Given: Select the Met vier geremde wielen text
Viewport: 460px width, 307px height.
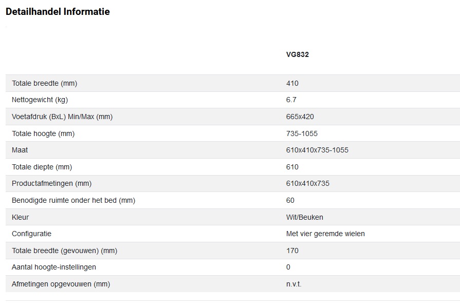Looking at the screenshot, I should [x=325, y=234].
